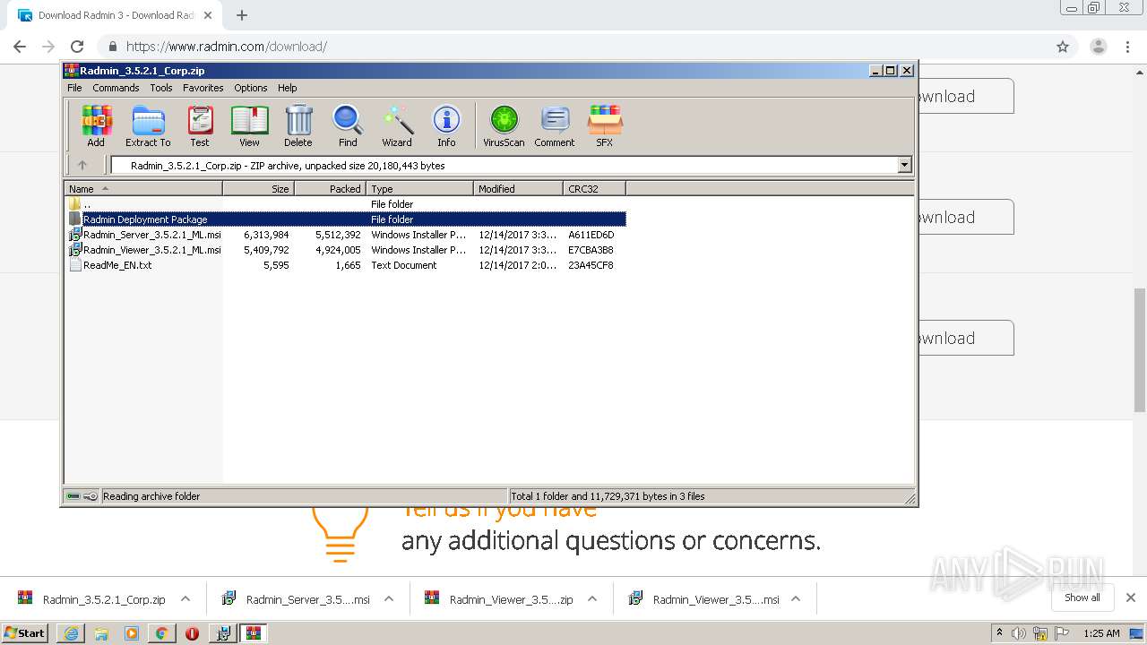Open Chrome three-dot menu
The image size is (1147, 645).
[x=1129, y=47]
